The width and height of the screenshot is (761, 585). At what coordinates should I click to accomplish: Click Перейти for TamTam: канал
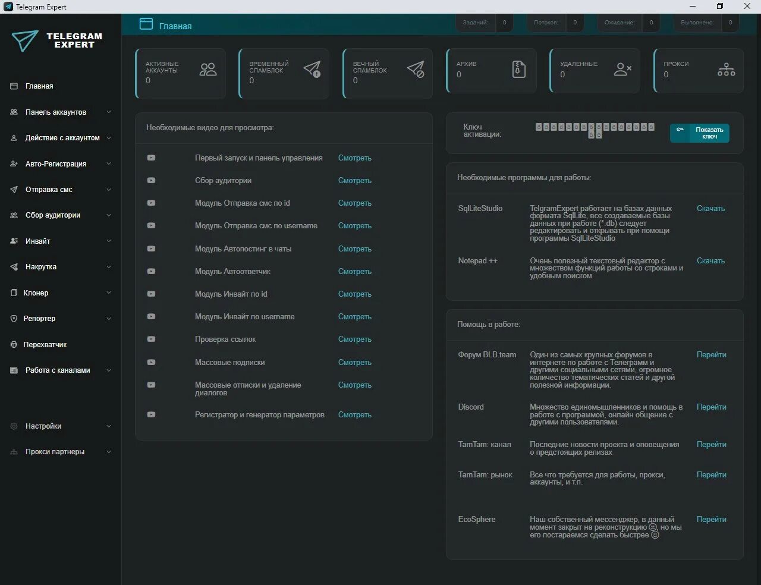[x=712, y=445]
